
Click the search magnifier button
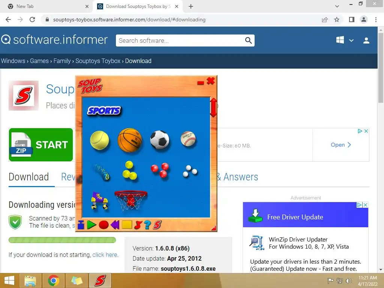249,40
